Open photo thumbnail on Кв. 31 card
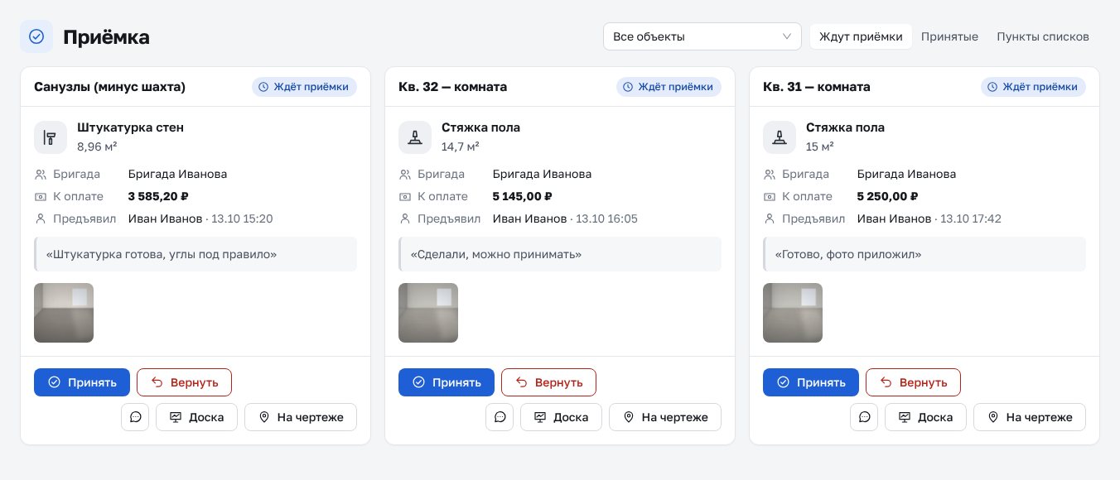 pos(793,313)
